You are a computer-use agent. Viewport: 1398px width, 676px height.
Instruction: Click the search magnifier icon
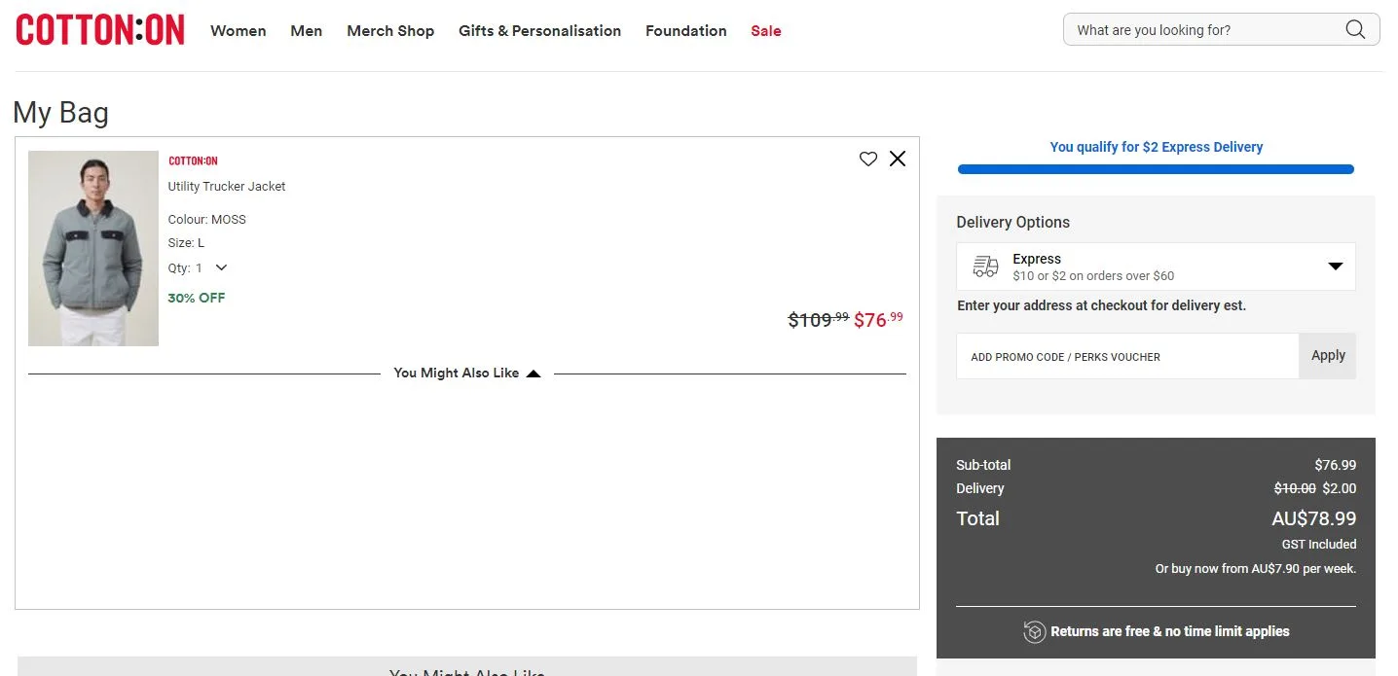click(x=1354, y=29)
